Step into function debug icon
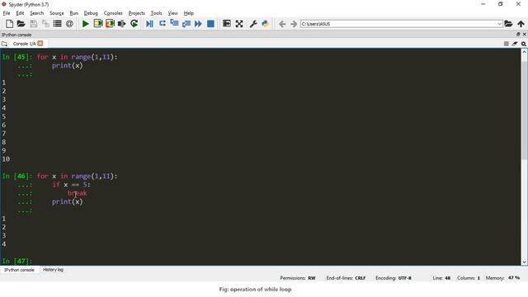528x297 pixels. point(174,24)
